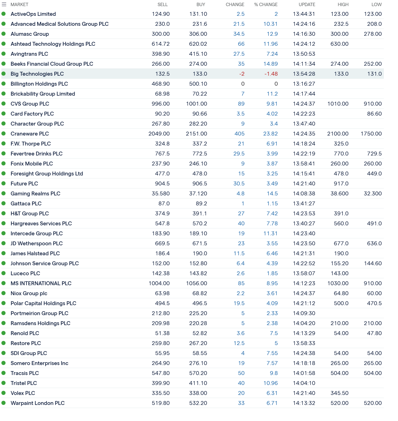Click the green status dot for Craneware PLC
This screenshot has height=421, width=398.
pyautogui.click(x=4, y=133)
